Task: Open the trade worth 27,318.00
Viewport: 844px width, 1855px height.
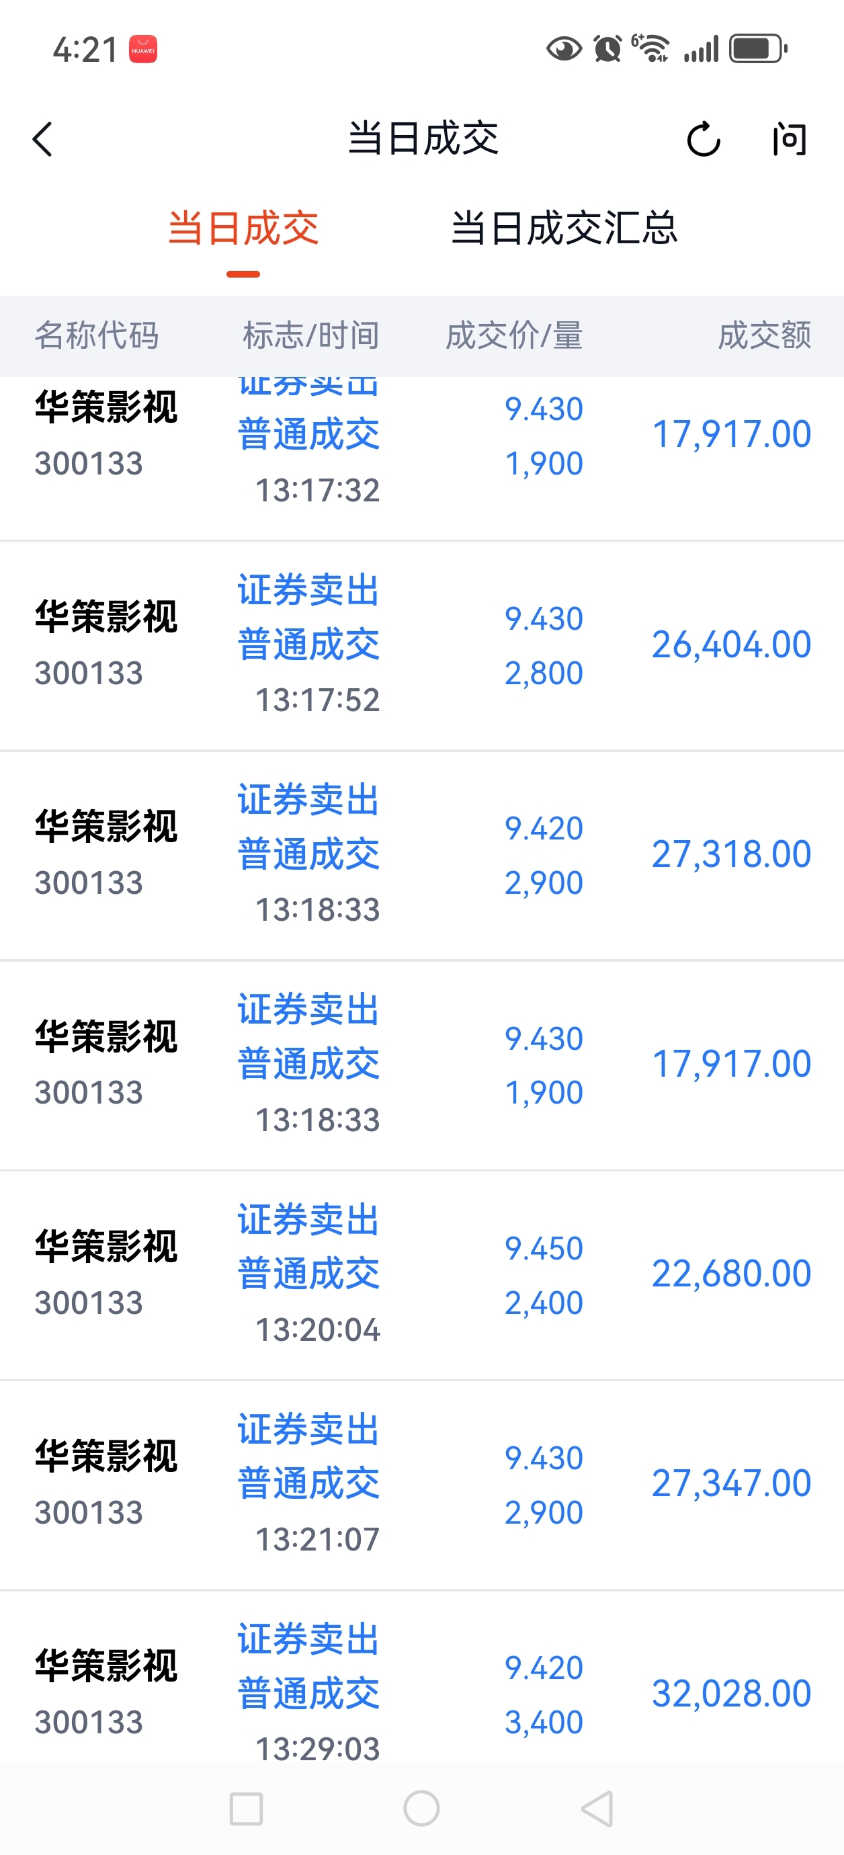Action: [422, 855]
